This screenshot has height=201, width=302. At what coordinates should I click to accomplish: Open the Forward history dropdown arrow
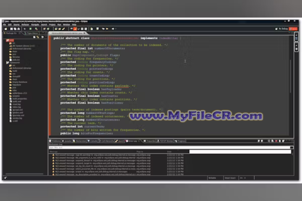pyautogui.click(x=116, y=29)
